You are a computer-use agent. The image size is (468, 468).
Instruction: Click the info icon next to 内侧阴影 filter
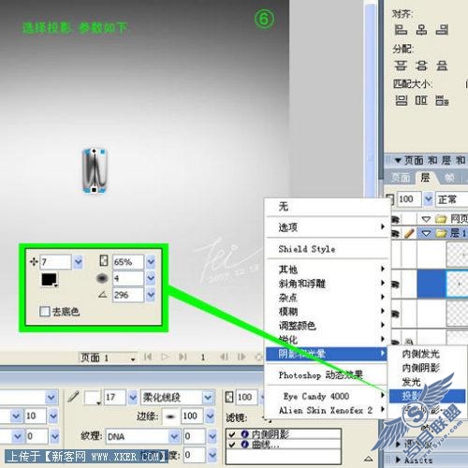[x=245, y=433]
